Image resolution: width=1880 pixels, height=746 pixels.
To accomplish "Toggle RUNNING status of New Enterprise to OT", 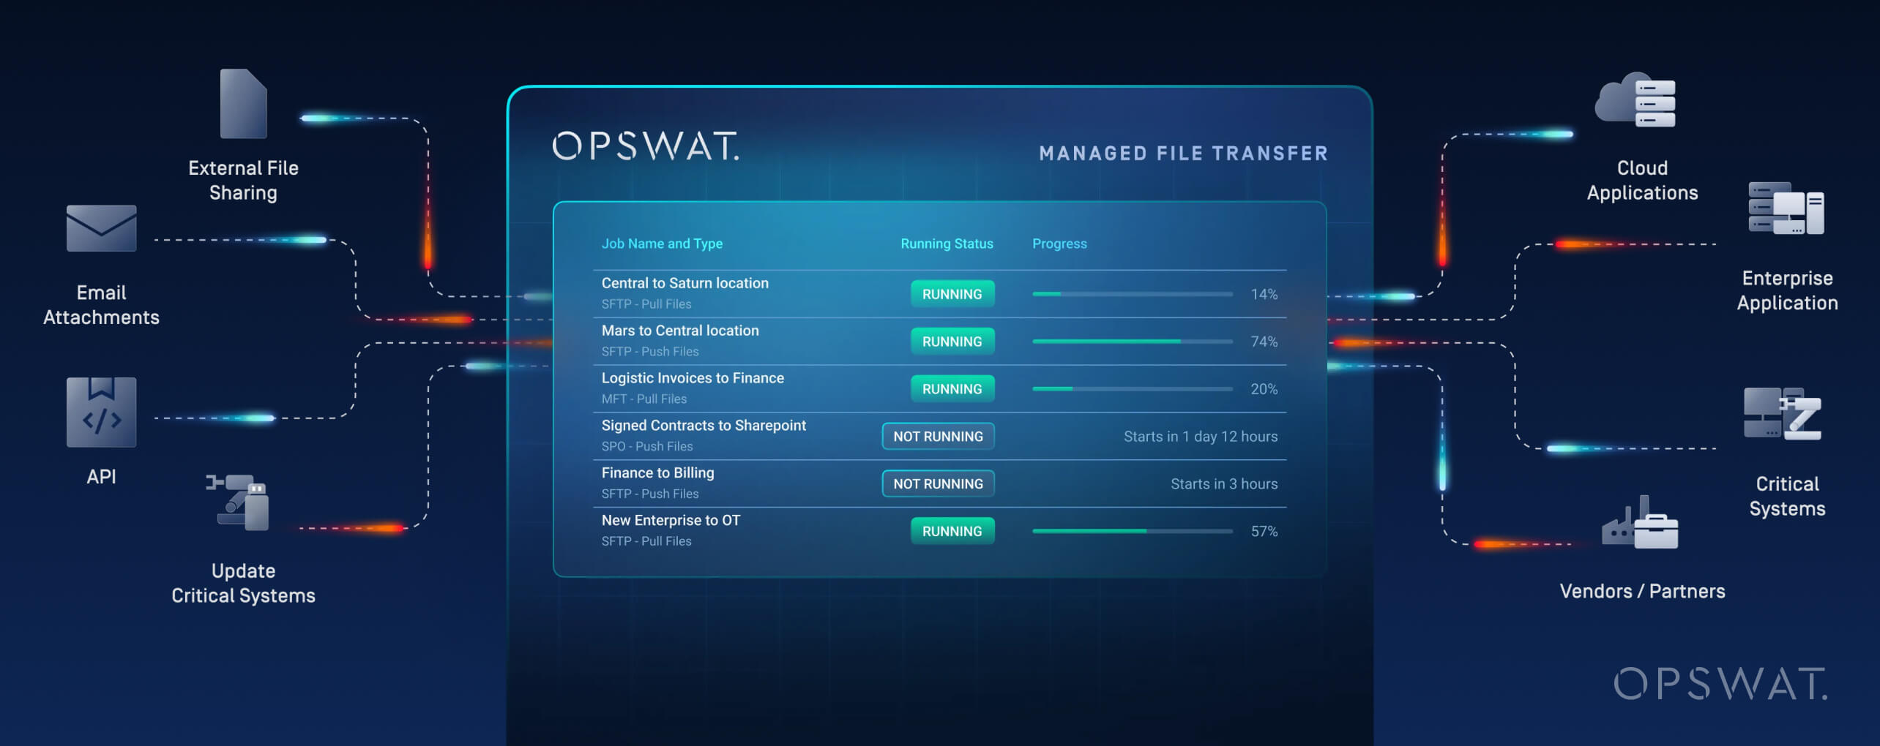I will click(x=952, y=532).
